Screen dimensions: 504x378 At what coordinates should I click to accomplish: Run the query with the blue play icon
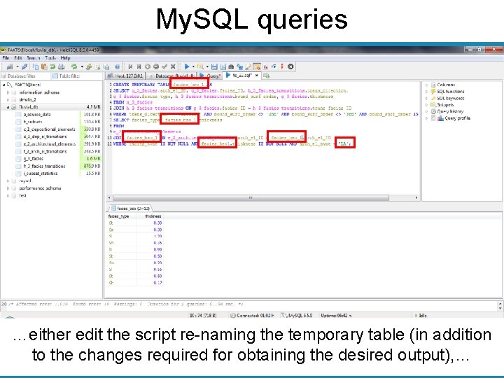pyautogui.click(x=187, y=66)
